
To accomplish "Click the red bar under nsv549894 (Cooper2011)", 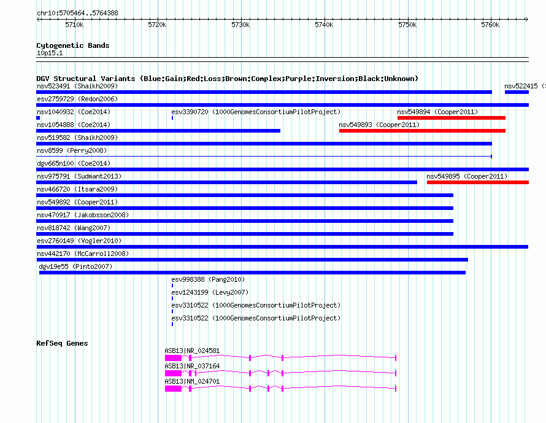I will click(x=451, y=118).
